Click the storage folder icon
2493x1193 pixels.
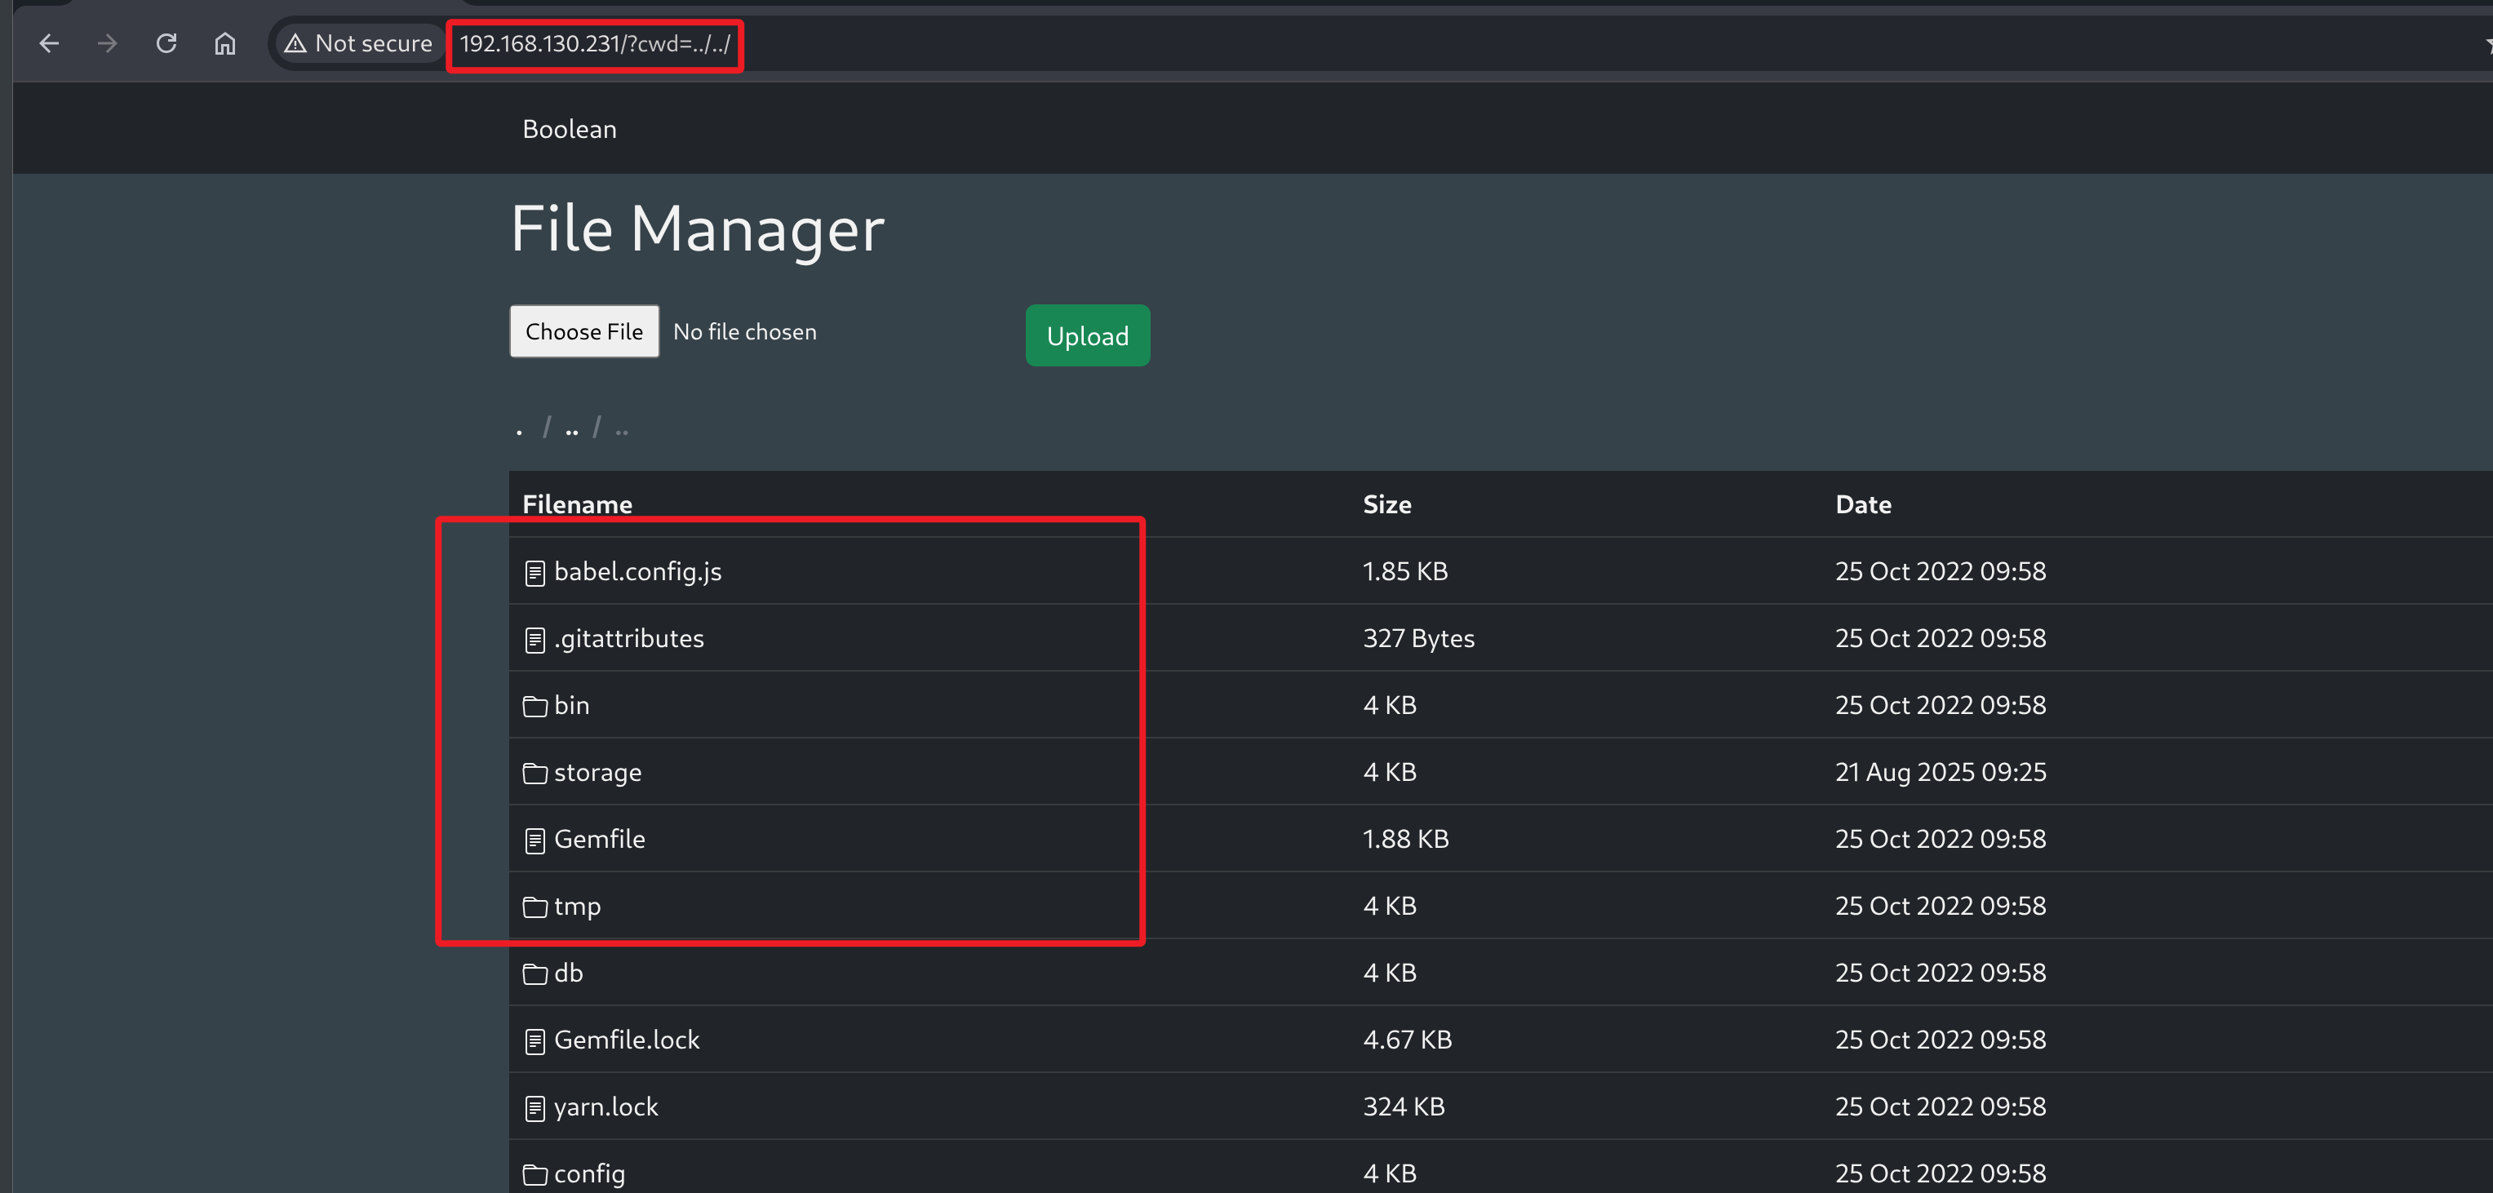(x=535, y=773)
